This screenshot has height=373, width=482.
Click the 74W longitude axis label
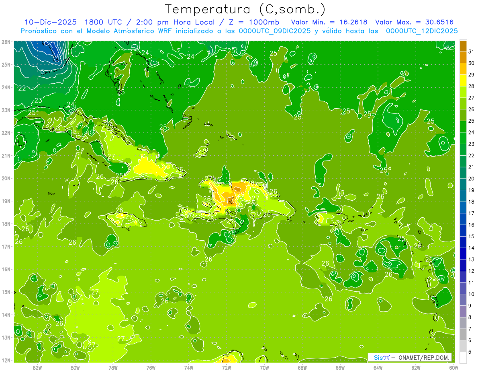pos(188,367)
